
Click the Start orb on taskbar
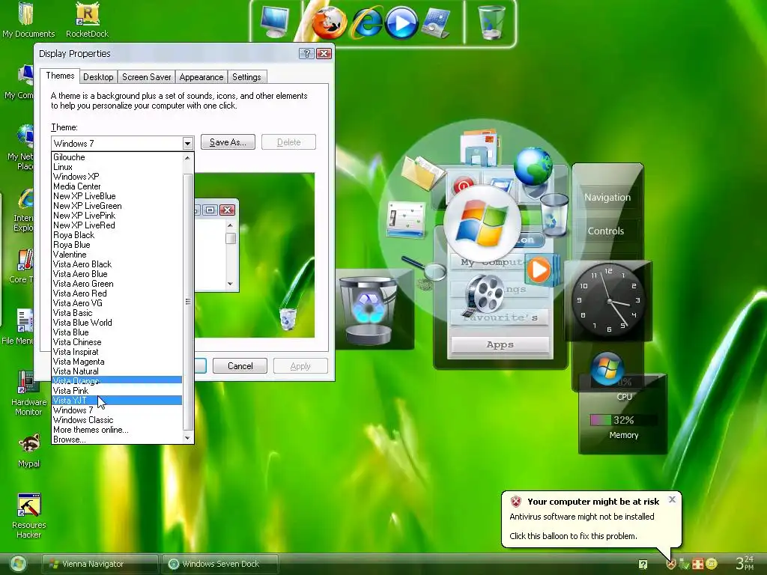click(18, 564)
